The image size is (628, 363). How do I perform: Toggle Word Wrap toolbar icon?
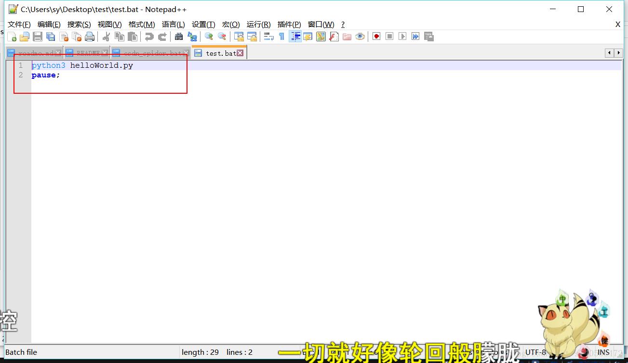[268, 37]
